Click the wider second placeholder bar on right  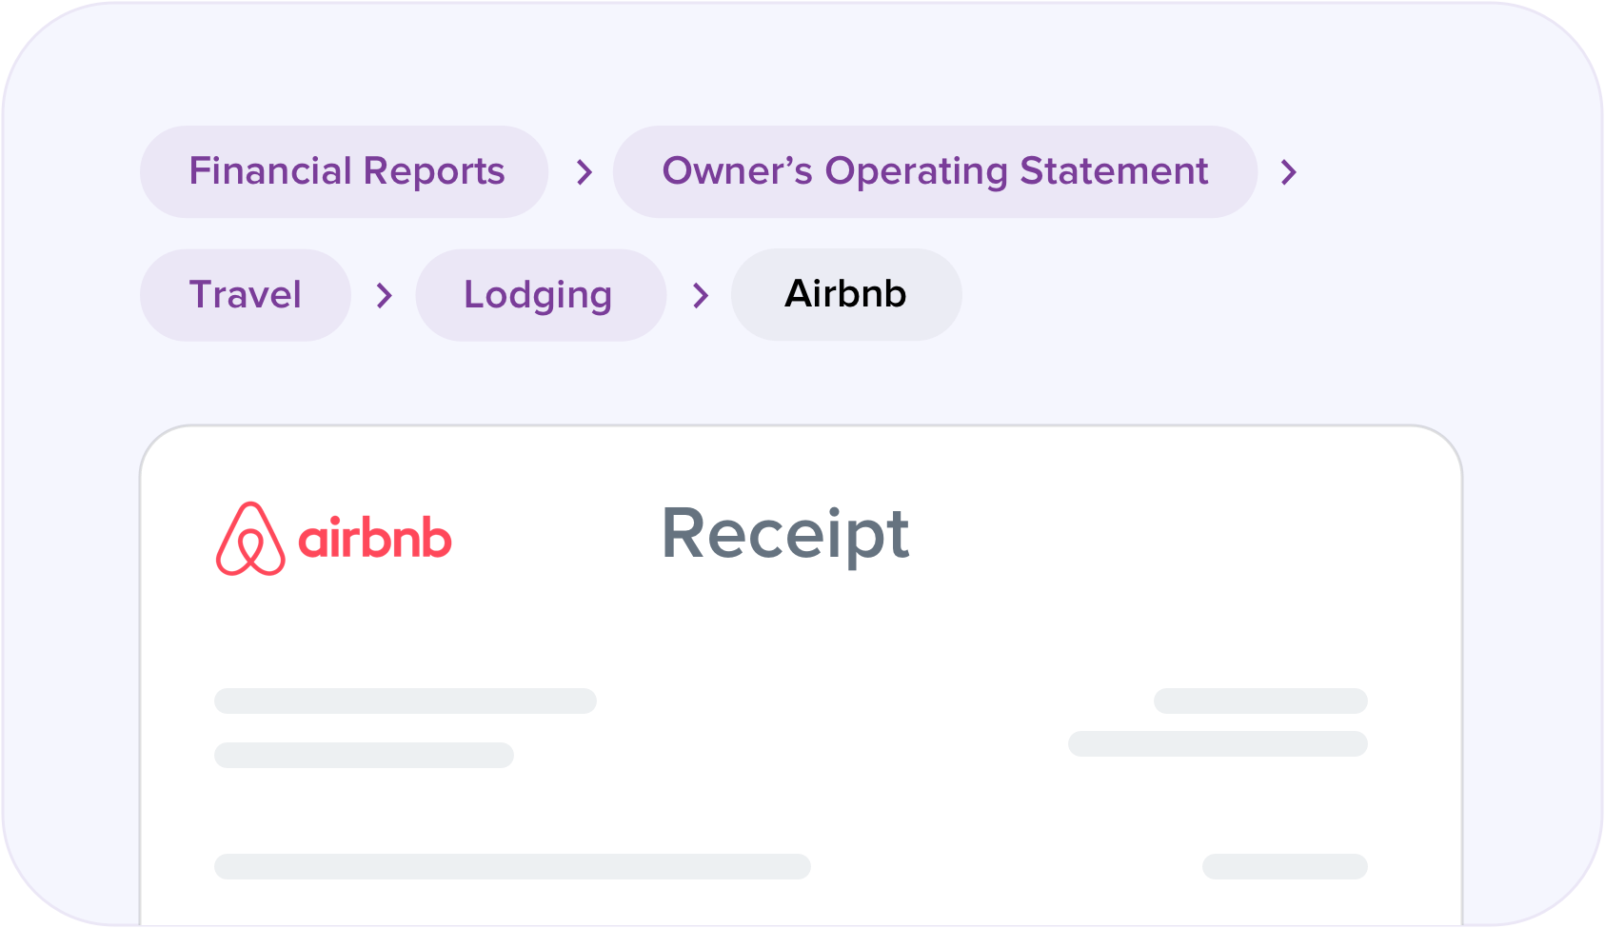pyautogui.click(x=1218, y=744)
